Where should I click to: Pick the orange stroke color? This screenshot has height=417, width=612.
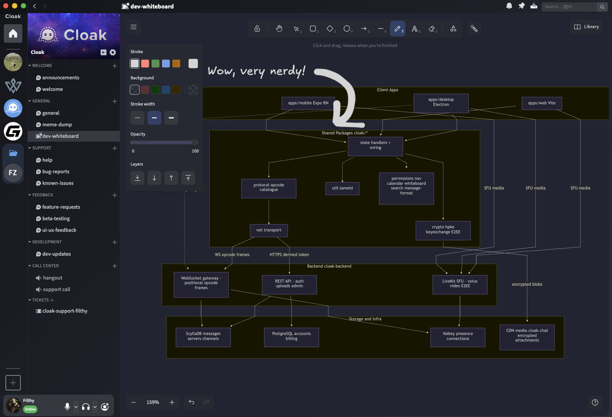176,64
